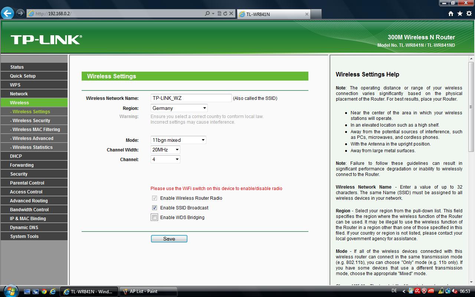Open the Parental Control menu item
The image size is (475, 297).
click(x=34, y=183)
